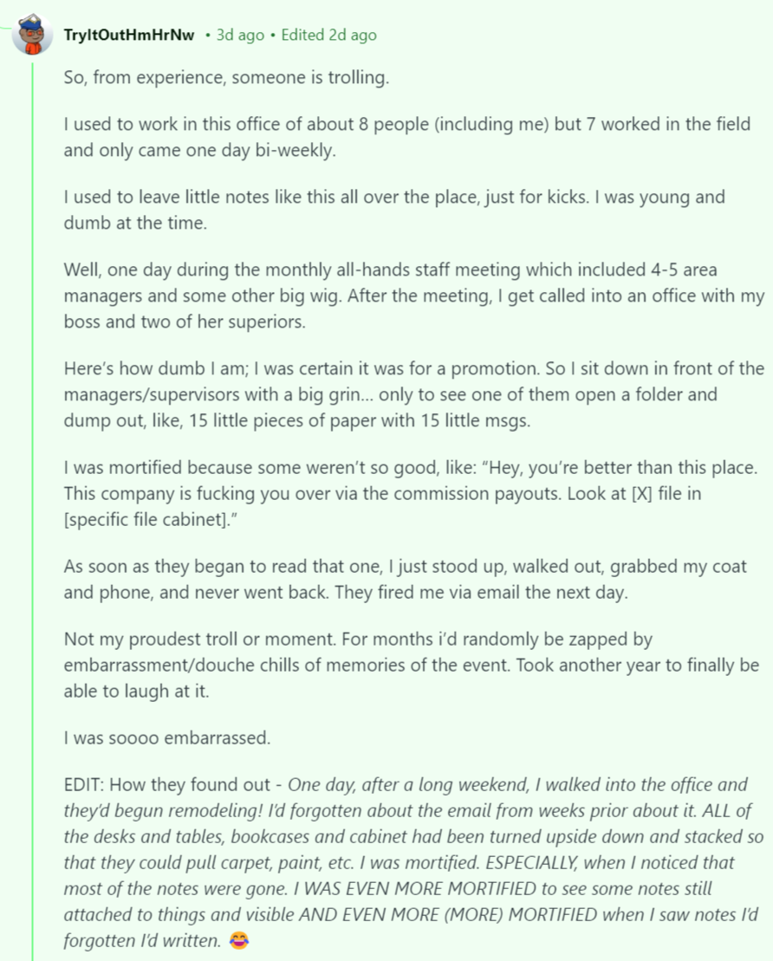The image size is (773, 961).
Task: Open the '3d ago' comment timestamp
Action: pos(240,35)
